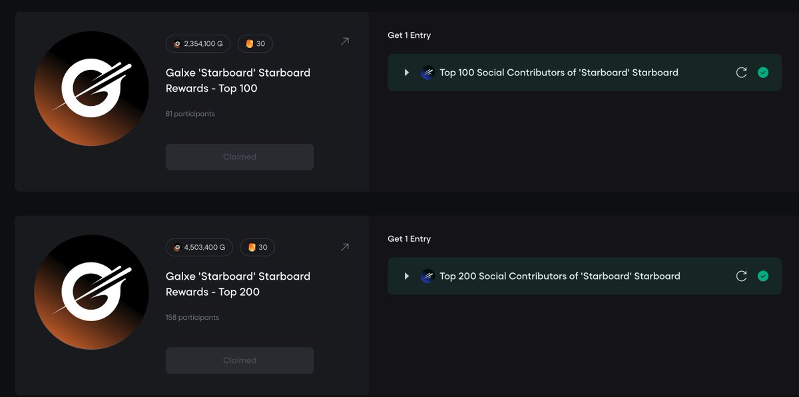This screenshot has height=397, width=799.
Task: Click the Claimed button for Top 200 rewards
Action: coord(240,360)
